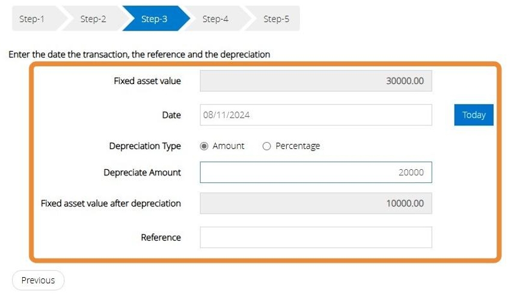Select the active Step-3 tab

tap(154, 19)
